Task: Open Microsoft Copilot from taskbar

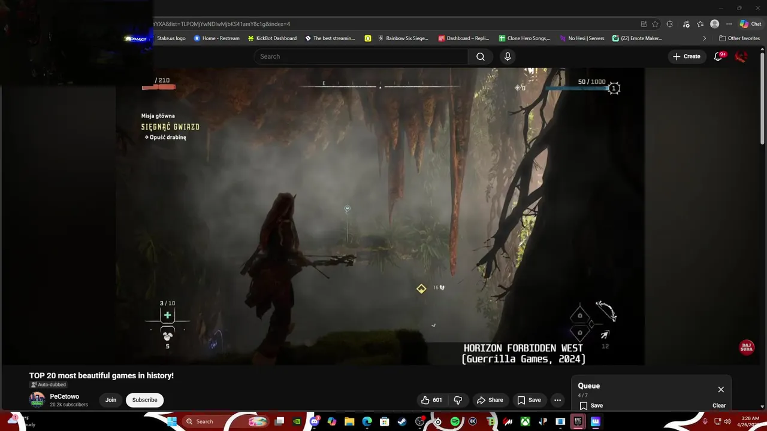Action: [x=332, y=421]
